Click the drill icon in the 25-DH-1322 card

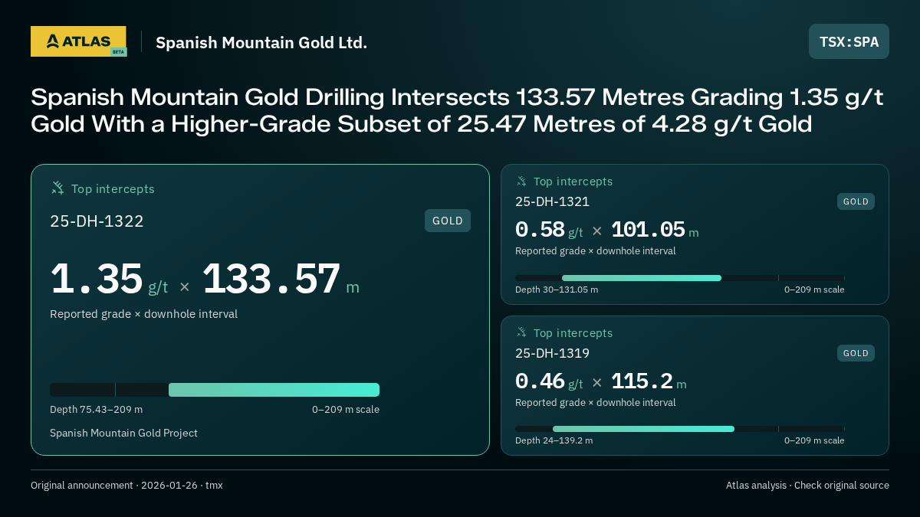pos(58,188)
